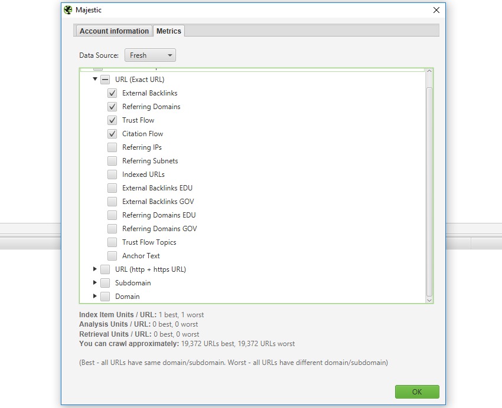
Task: Click the 'You can crawl approximately' text line
Action: (x=187, y=344)
